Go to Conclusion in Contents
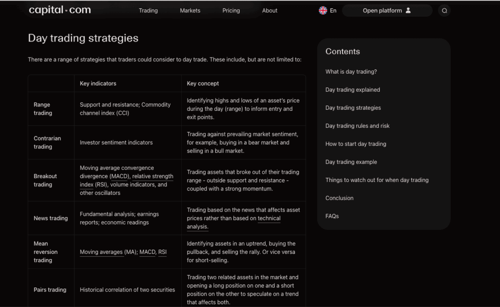Viewport: 500px width, 307px height. click(x=339, y=198)
